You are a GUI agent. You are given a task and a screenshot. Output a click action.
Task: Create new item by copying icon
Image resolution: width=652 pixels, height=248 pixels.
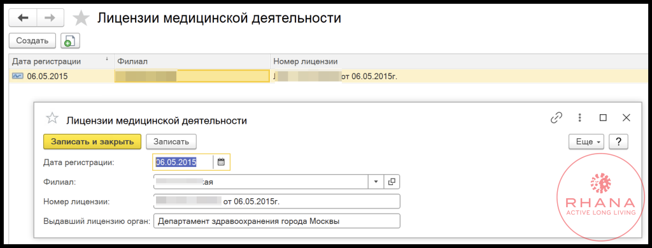(x=70, y=41)
